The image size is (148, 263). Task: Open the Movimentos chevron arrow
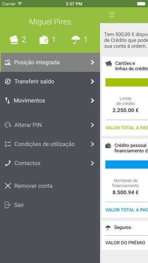[x=92, y=101]
